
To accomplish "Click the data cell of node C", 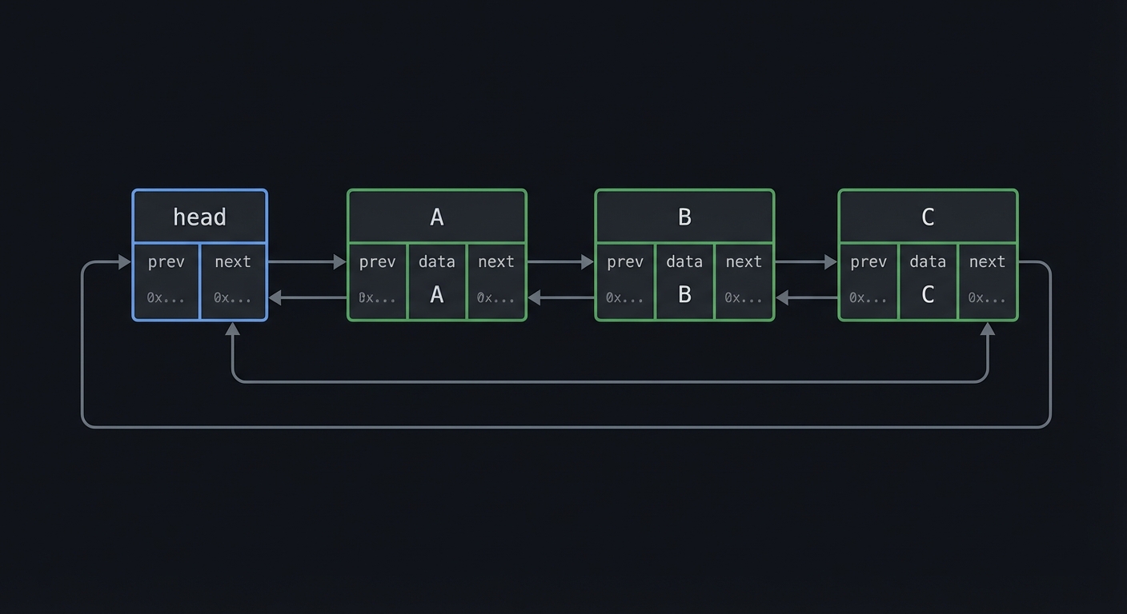I will click(928, 281).
